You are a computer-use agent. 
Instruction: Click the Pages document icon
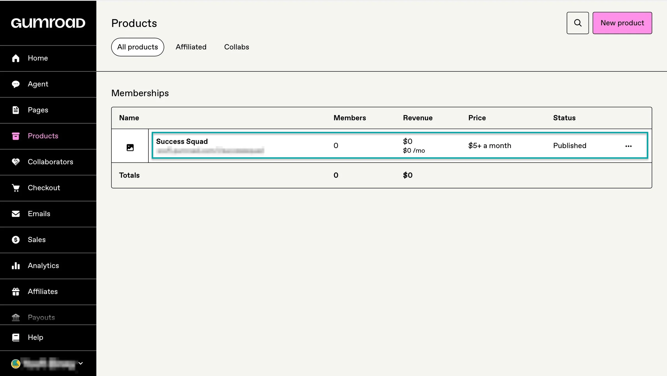pyautogui.click(x=16, y=110)
